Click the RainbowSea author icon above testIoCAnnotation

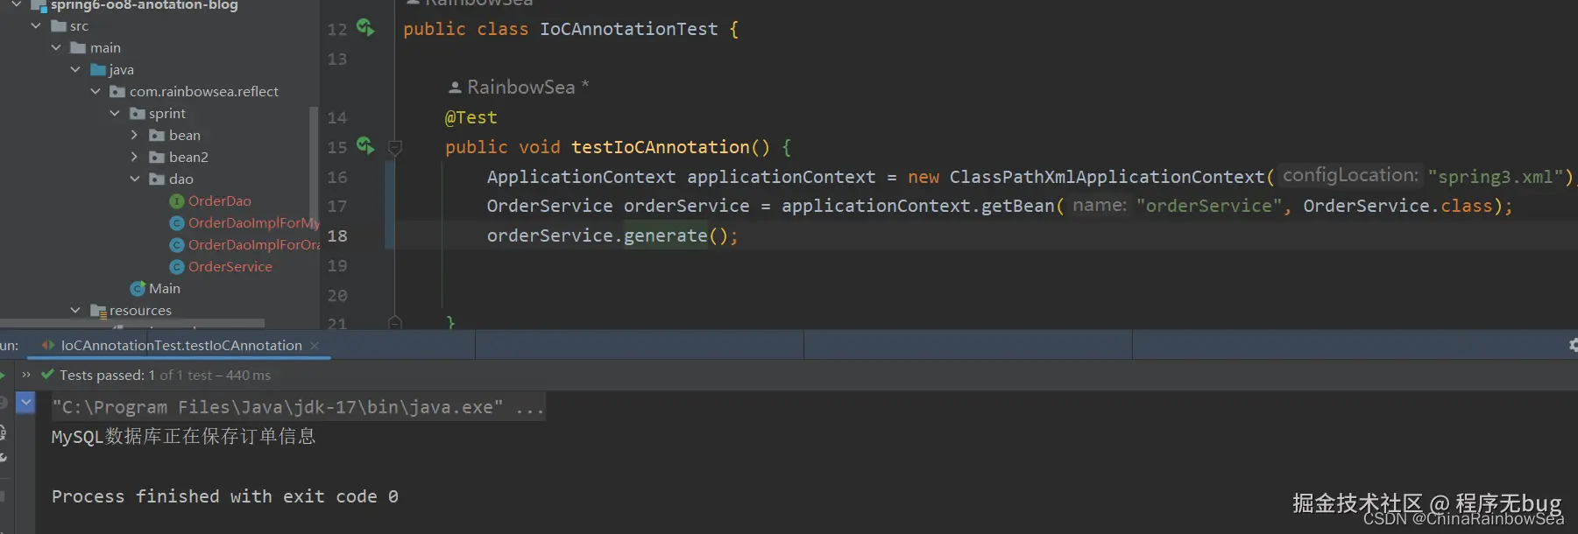tap(455, 88)
